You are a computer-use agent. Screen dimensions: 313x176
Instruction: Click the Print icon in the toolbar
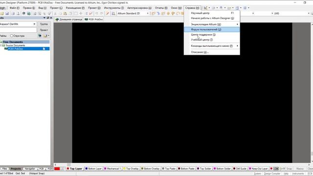click(x=13, y=13)
